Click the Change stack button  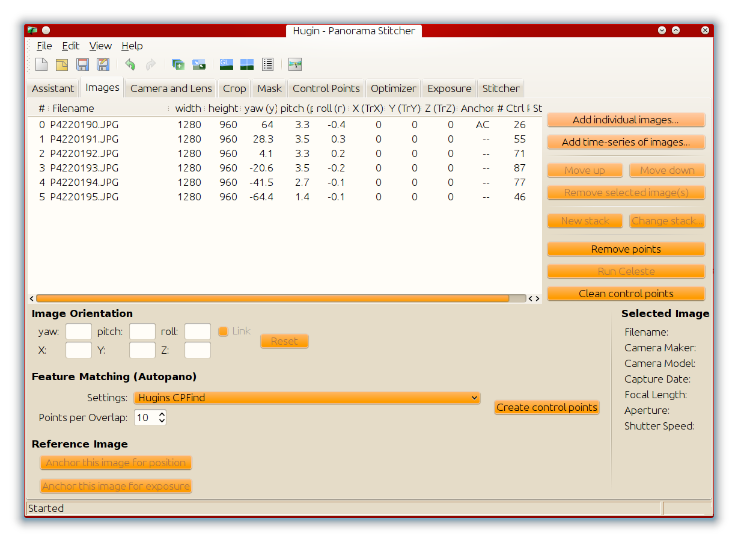click(667, 221)
